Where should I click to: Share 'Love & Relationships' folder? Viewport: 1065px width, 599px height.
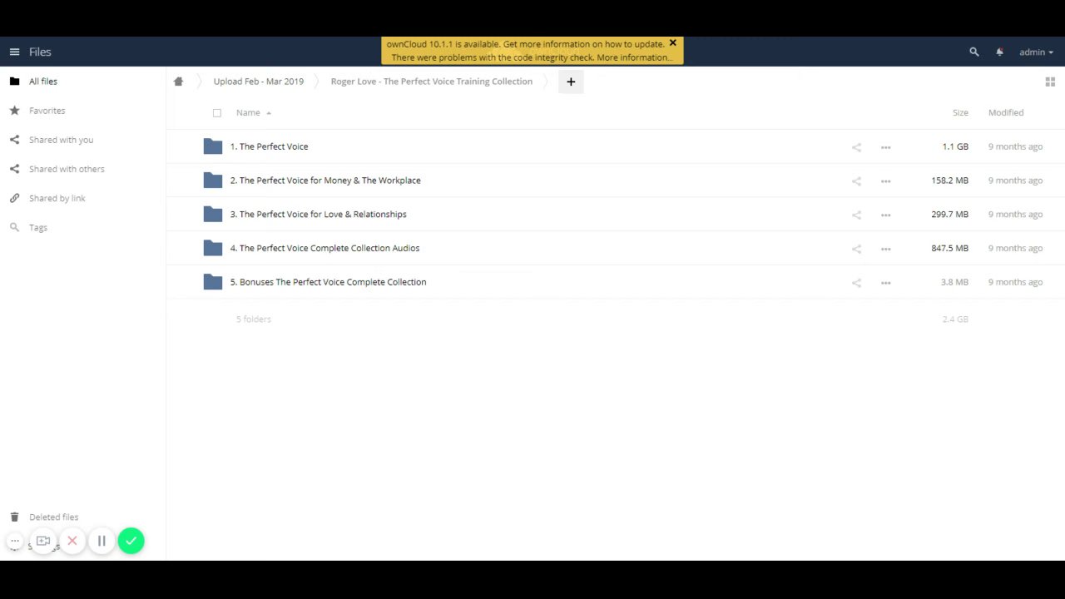point(856,215)
